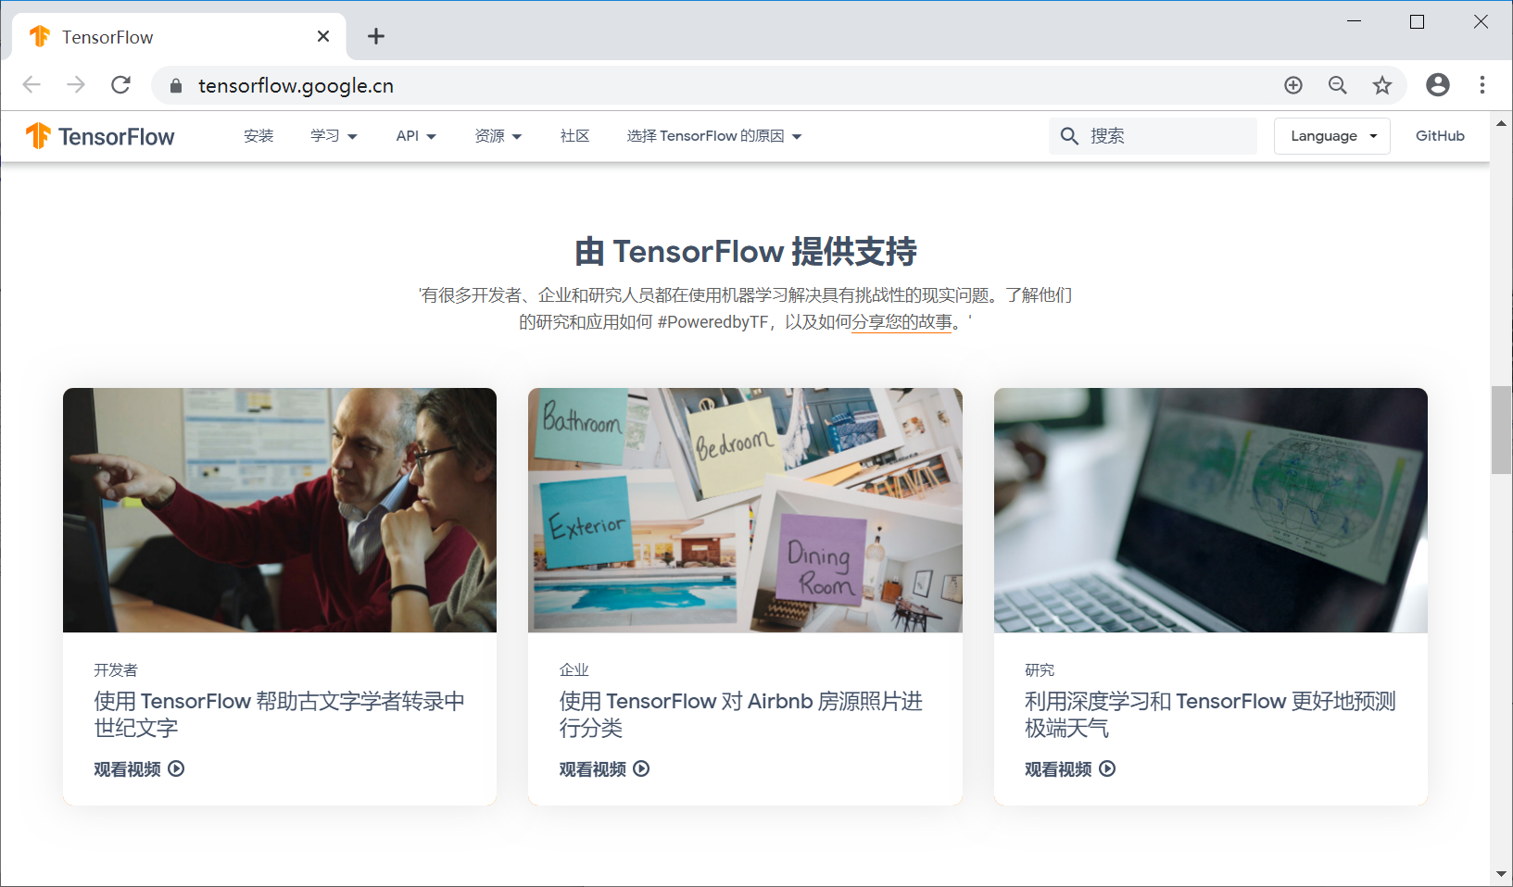The image size is (1513, 887).
Task: Click the TensorFlow logo in the navigation bar
Action: tap(98, 136)
